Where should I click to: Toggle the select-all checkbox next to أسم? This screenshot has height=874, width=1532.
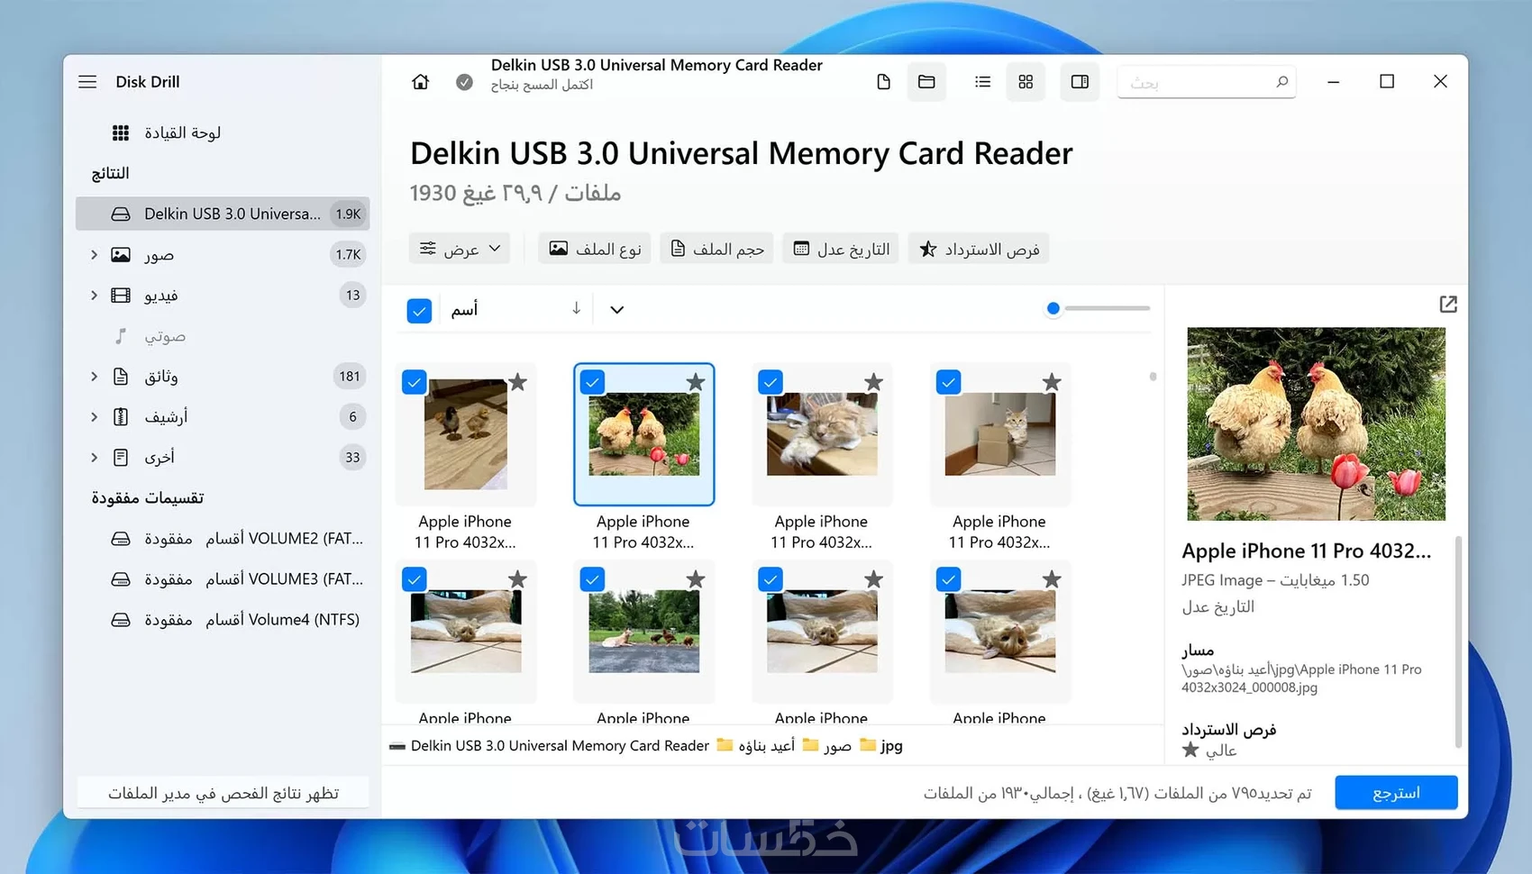point(419,311)
